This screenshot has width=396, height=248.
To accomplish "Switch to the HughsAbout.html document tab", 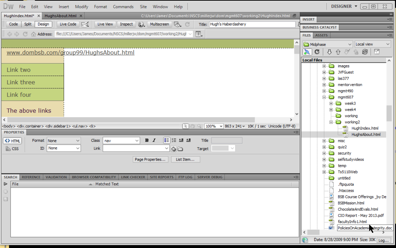I will pos(61,16).
